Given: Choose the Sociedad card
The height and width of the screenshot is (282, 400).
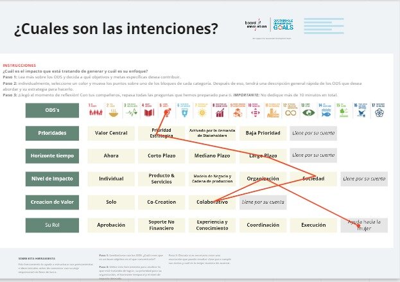Looking at the screenshot, I should tap(313, 179).
